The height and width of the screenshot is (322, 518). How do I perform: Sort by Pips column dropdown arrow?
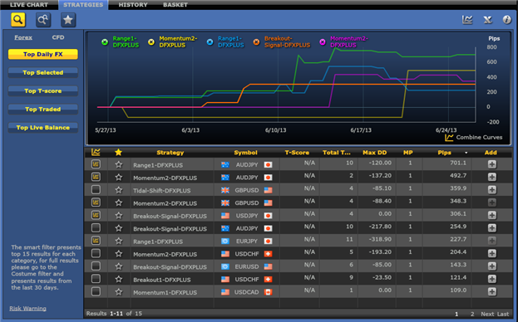coord(466,153)
